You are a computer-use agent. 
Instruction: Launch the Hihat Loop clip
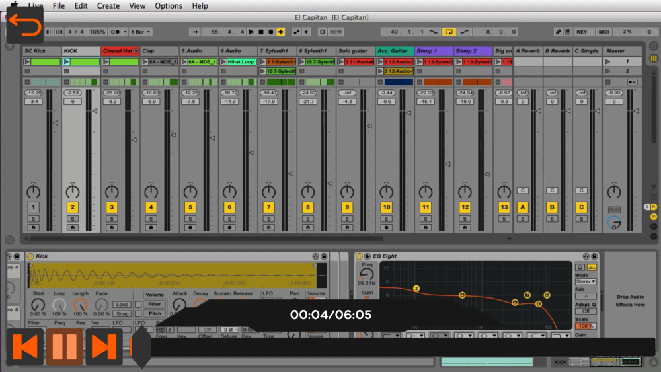pyautogui.click(x=223, y=62)
